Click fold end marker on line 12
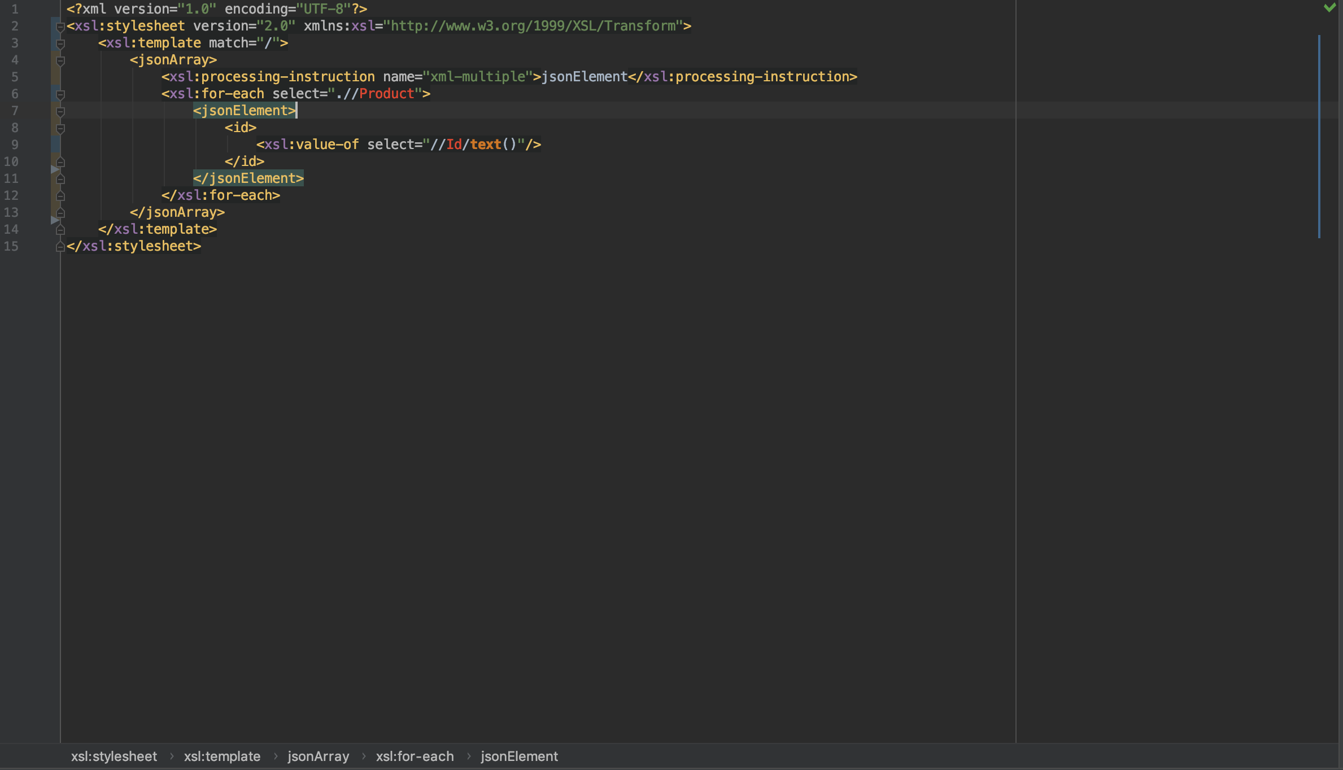 pyautogui.click(x=60, y=196)
